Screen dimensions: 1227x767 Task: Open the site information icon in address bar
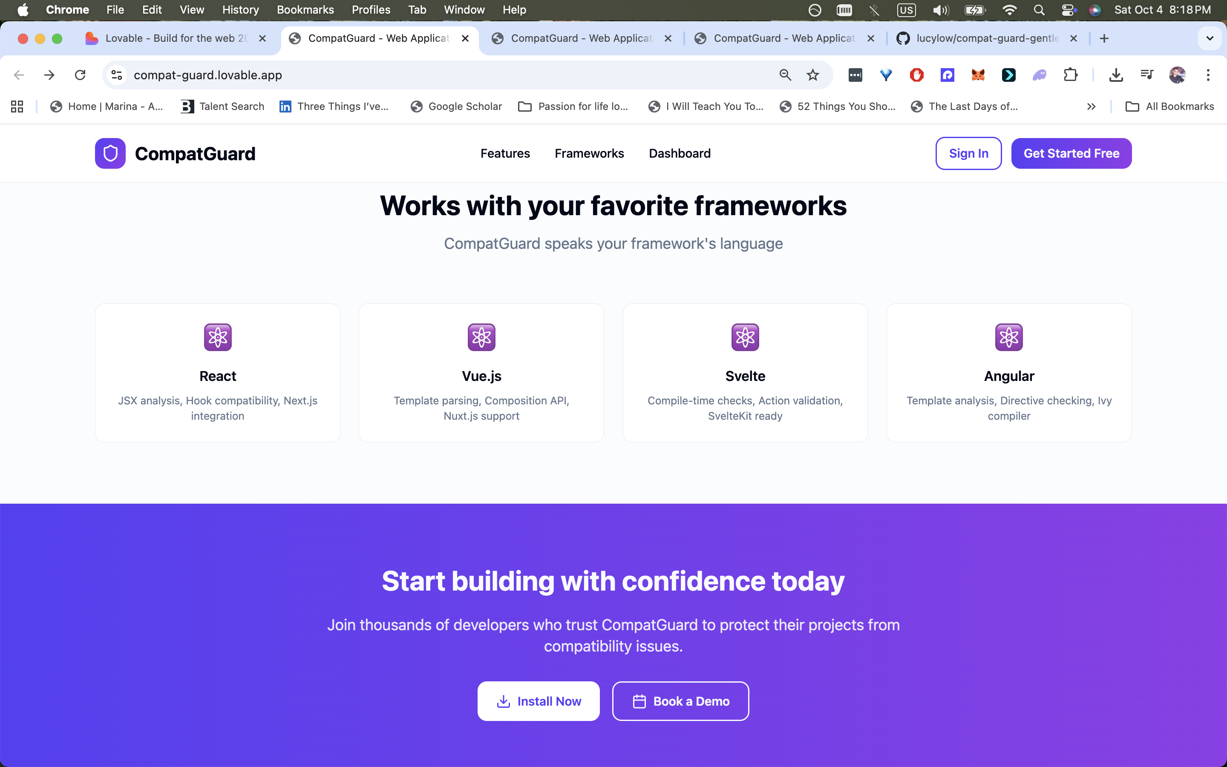(x=117, y=75)
